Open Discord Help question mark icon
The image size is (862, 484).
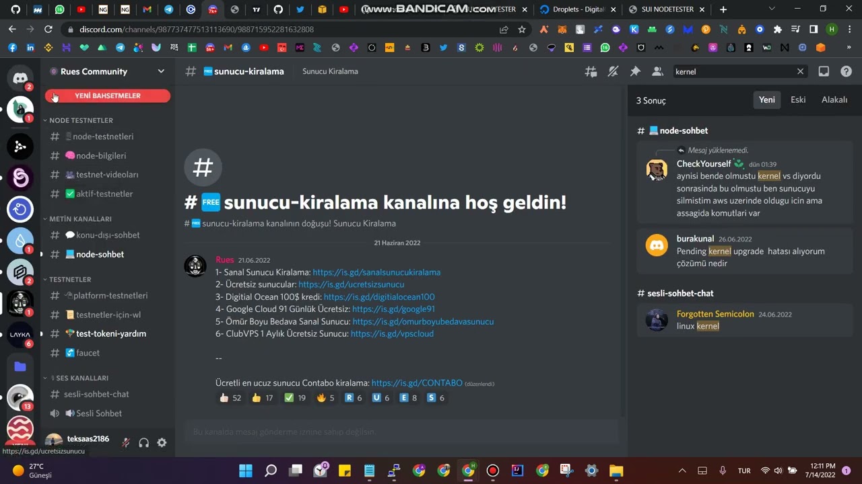tap(847, 71)
